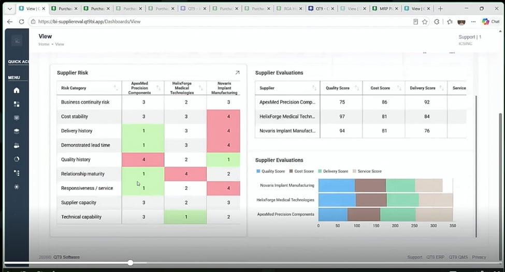This screenshot has height=272, width=505.
Task: Select the stacked layers icon in sidebar
Action: tap(17, 131)
